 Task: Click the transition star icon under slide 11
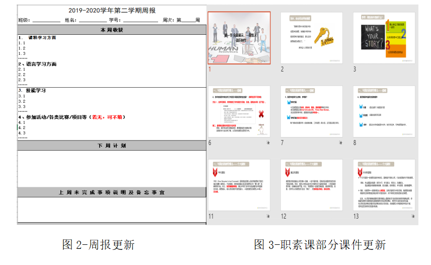[x=268, y=217]
